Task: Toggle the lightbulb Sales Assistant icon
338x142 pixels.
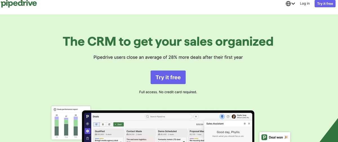Action: (x=222, y=116)
